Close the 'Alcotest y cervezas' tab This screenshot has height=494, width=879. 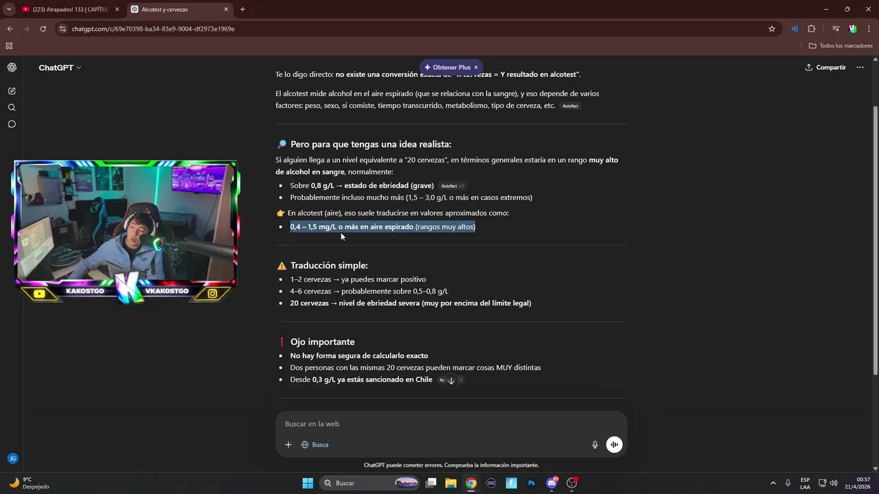pos(226,10)
